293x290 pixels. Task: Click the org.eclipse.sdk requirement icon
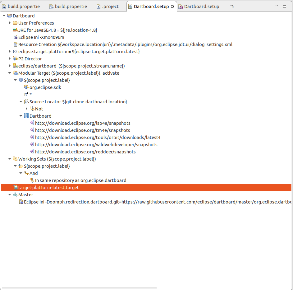pyautogui.click(x=26, y=87)
